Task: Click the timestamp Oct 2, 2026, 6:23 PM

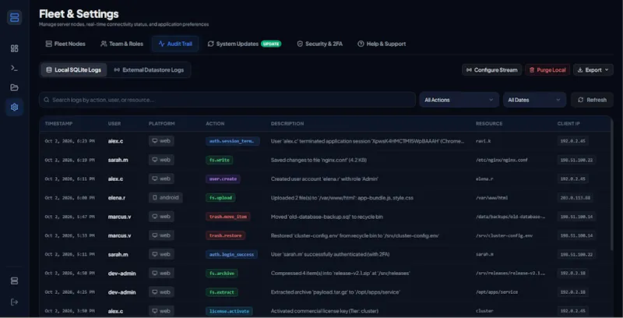Action: point(69,141)
